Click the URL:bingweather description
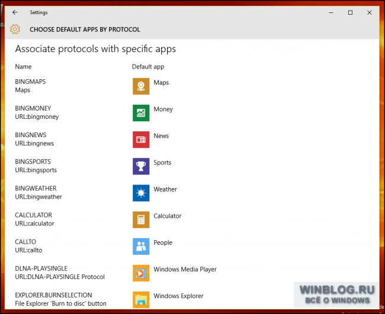The height and width of the screenshot is (314, 385). click(x=38, y=197)
